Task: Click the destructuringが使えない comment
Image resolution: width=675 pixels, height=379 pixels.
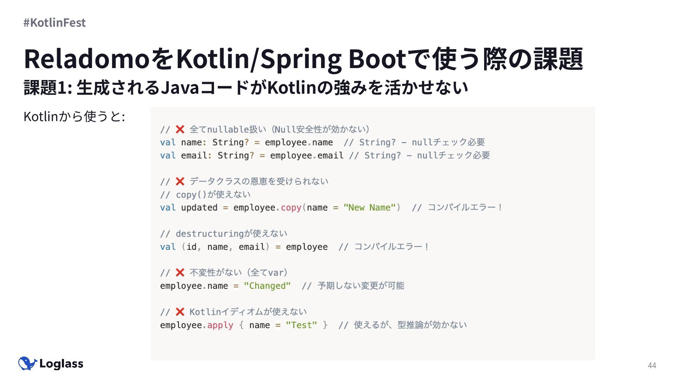Action: pyautogui.click(x=224, y=234)
